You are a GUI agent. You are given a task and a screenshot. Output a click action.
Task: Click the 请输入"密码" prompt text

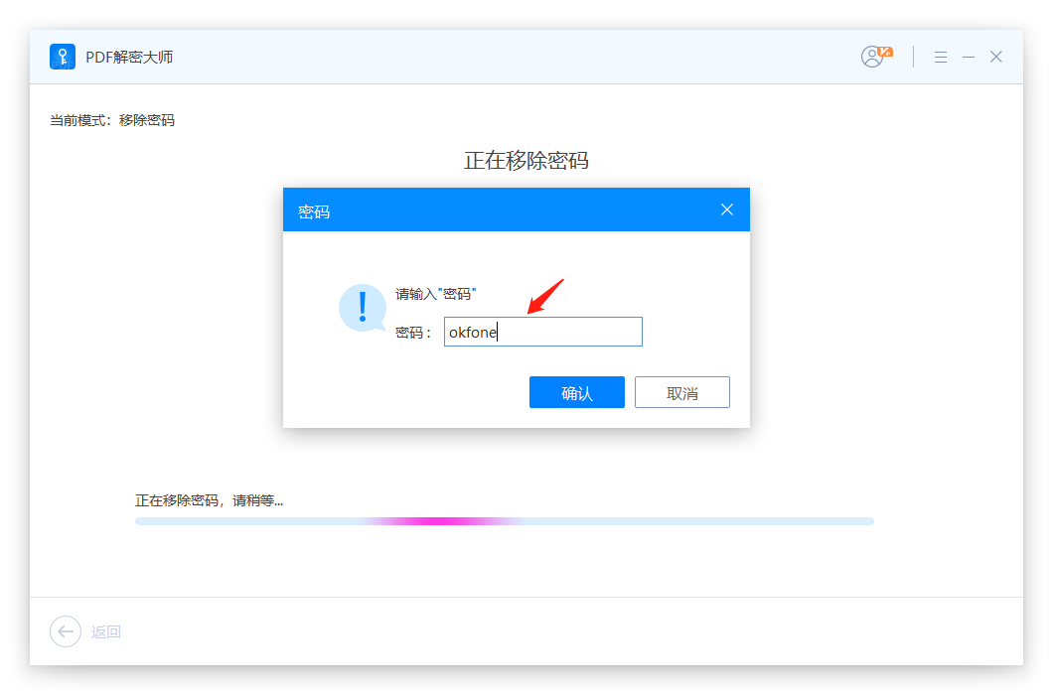point(436,294)
